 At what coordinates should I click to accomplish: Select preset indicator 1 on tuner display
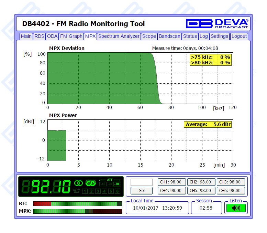(x=84, y=191)
